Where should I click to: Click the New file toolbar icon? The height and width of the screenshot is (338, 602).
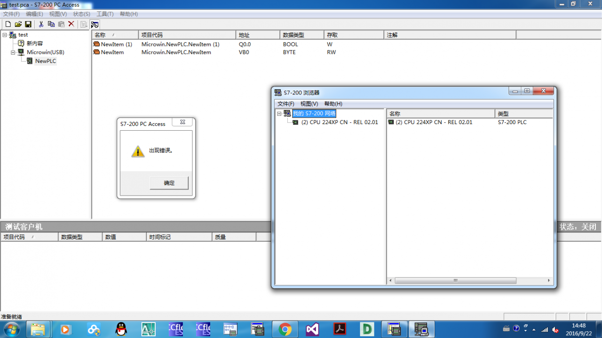(x=8, y=24)
